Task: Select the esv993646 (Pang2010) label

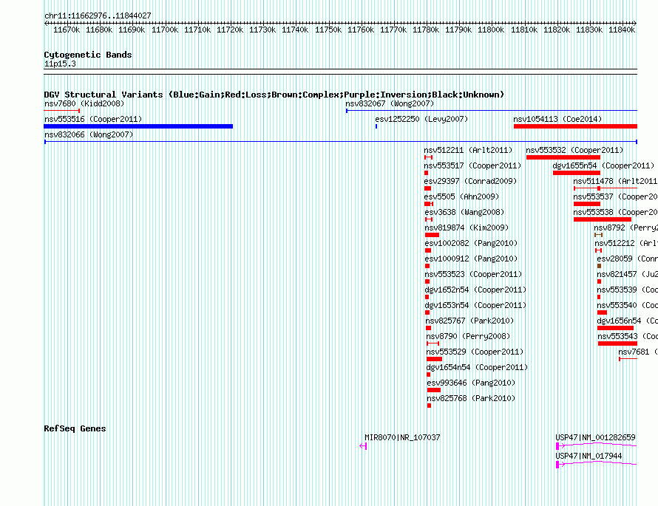Action: pos(471,383)
